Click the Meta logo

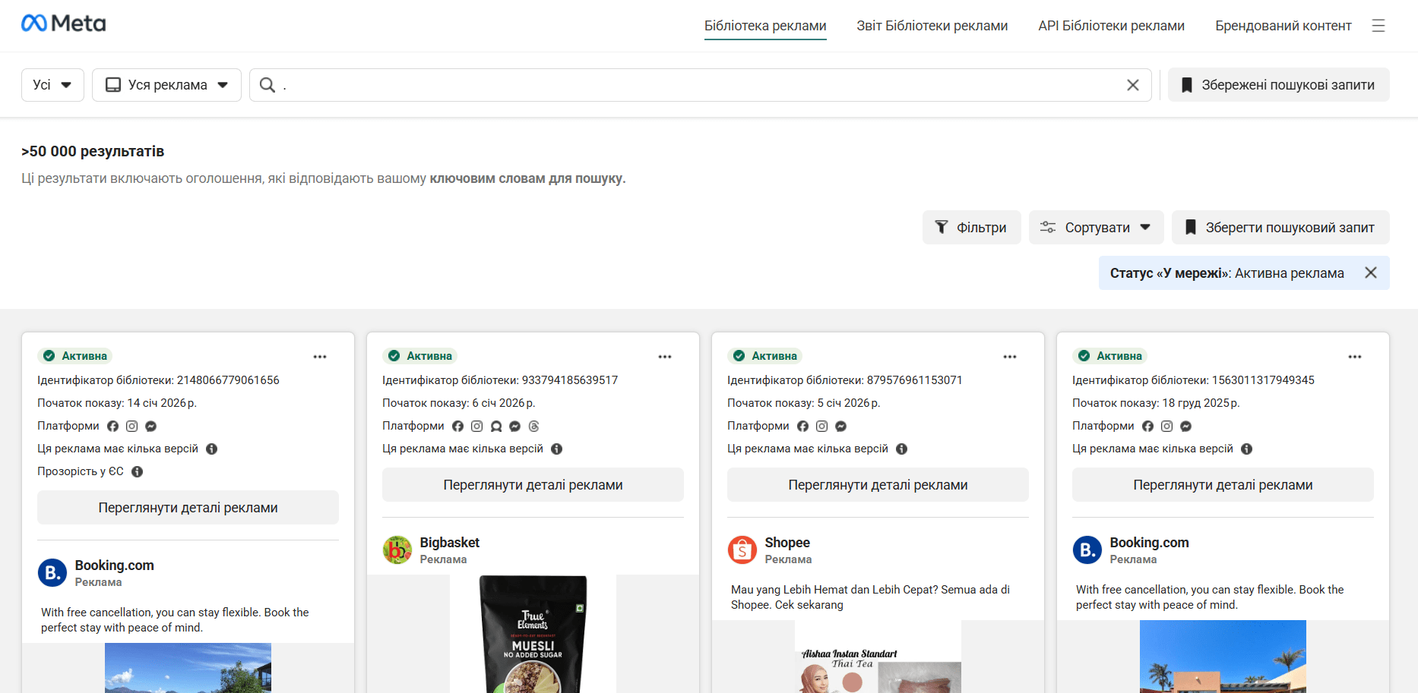pyautogui.click(x=64, y=24)
